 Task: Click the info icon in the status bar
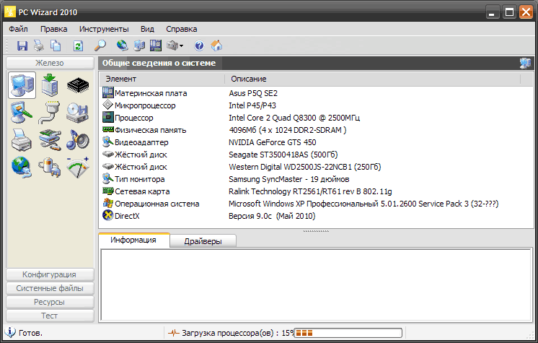click(10, 332)
